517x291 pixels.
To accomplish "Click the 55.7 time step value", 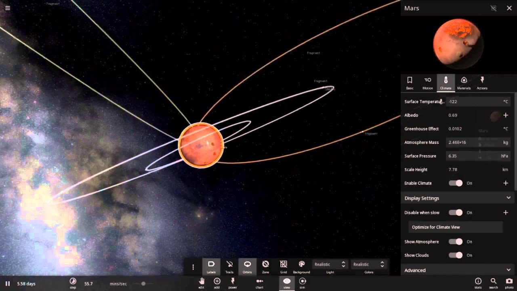I will click(x=88, y=284).
